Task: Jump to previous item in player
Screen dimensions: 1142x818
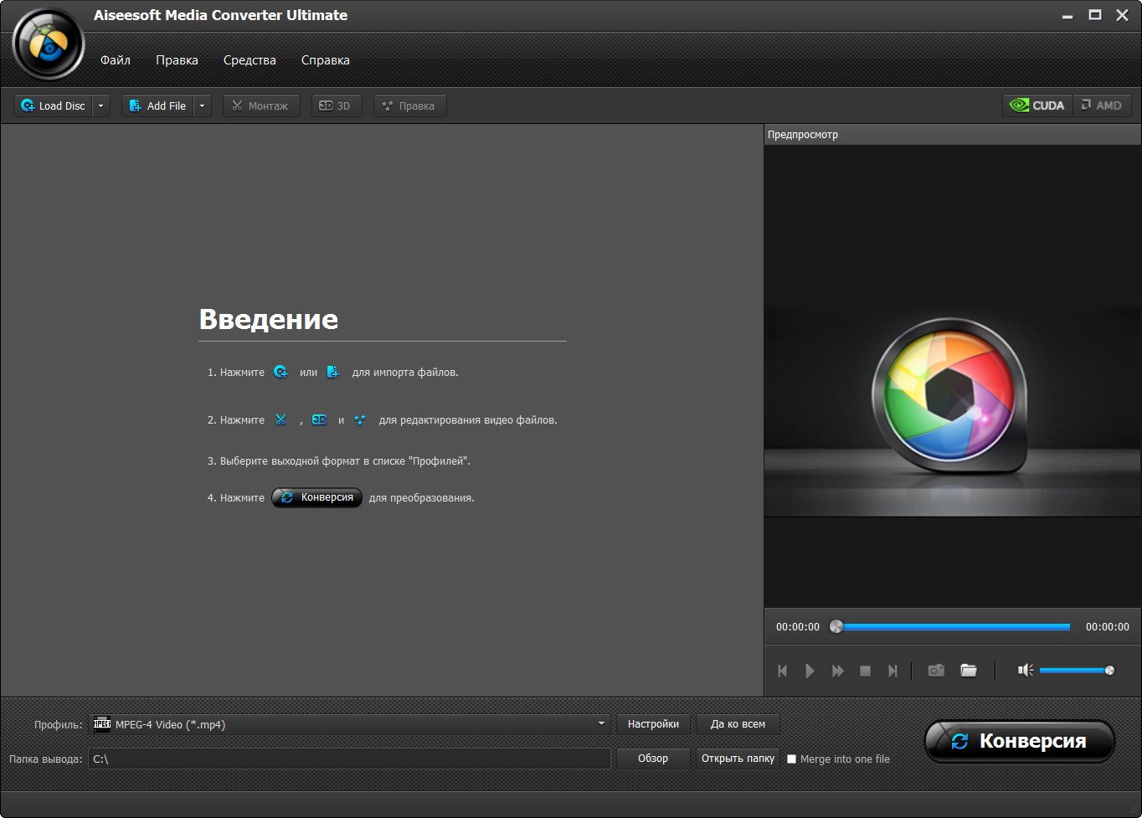Action: pos(782,671)
